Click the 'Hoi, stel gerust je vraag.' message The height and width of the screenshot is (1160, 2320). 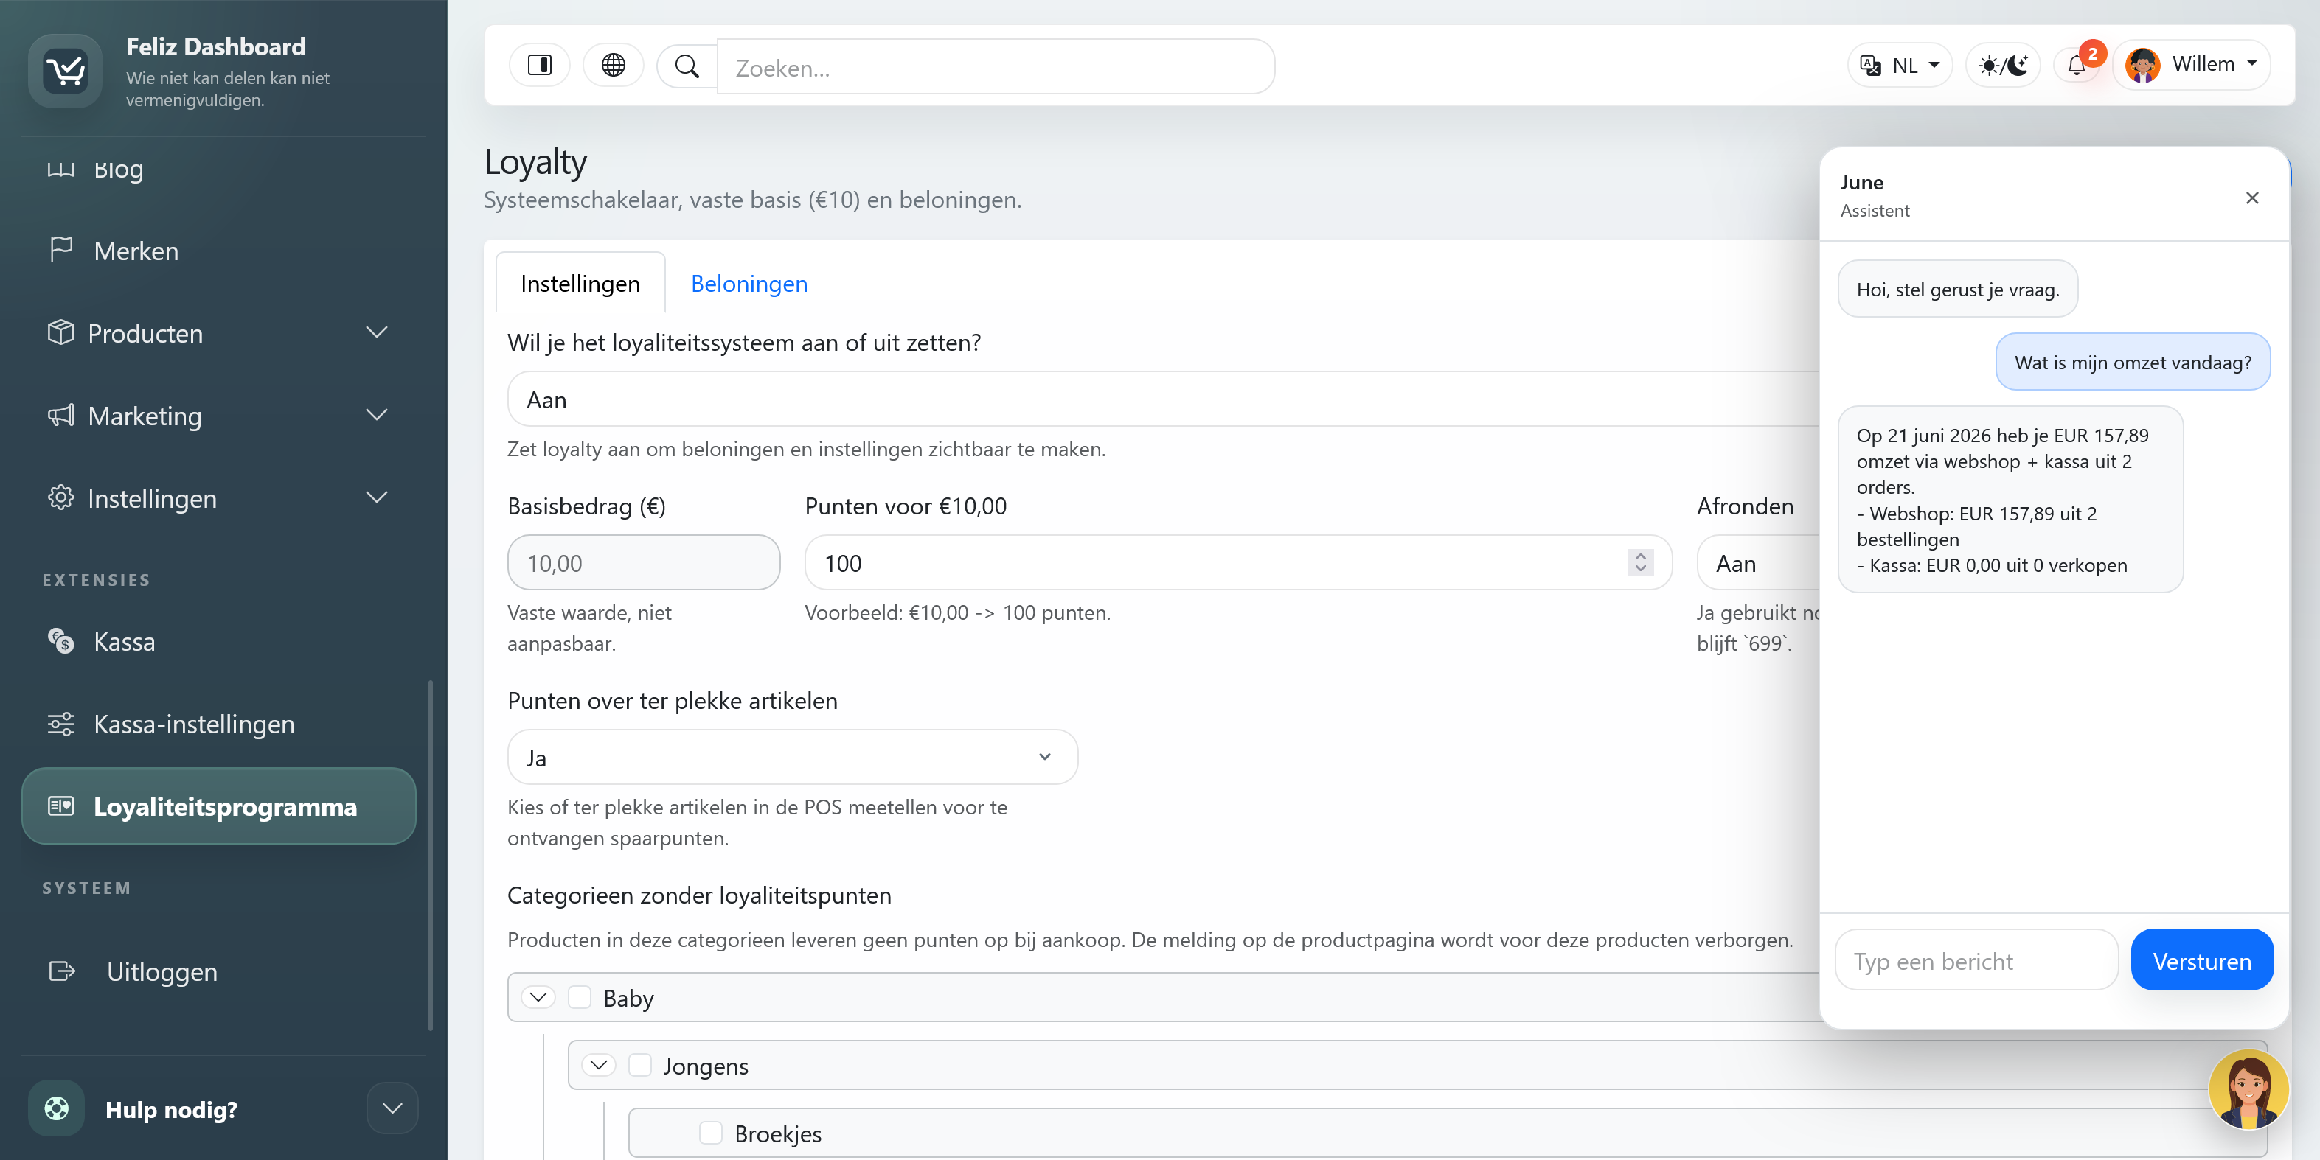(1957, 289)
